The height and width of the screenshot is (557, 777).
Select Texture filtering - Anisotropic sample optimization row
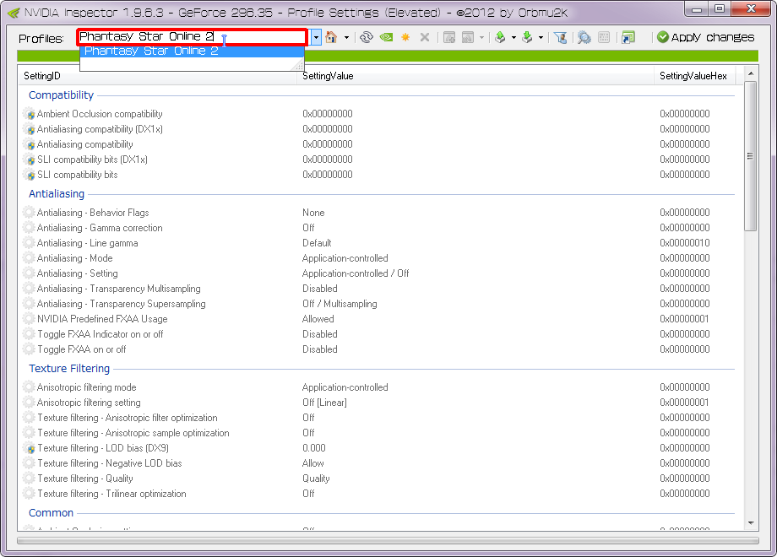(379, 433)
